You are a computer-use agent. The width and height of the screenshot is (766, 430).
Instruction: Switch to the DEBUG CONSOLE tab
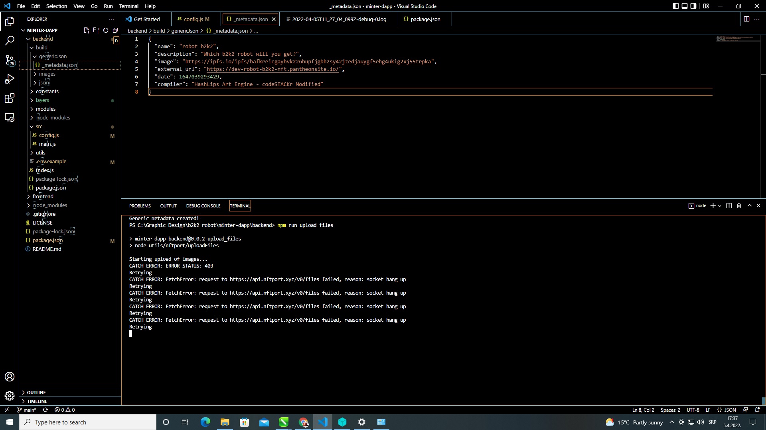(203, 206)
